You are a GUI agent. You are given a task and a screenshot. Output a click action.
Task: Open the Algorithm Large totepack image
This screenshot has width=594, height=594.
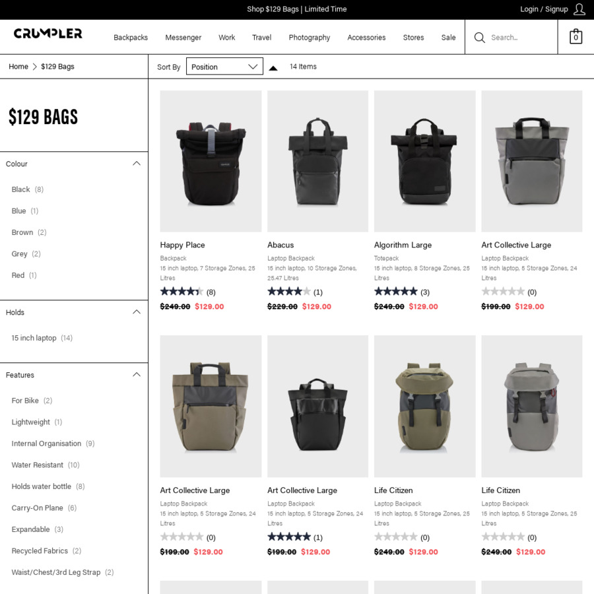[x=424, y=161]
